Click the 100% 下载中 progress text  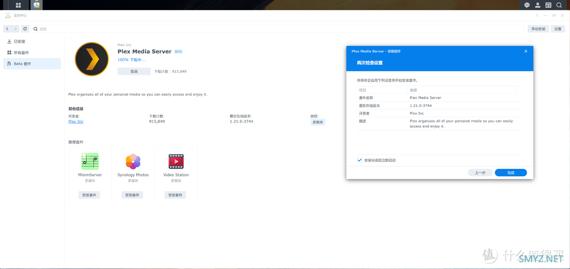pyautogui.click(x=131, y=59)
